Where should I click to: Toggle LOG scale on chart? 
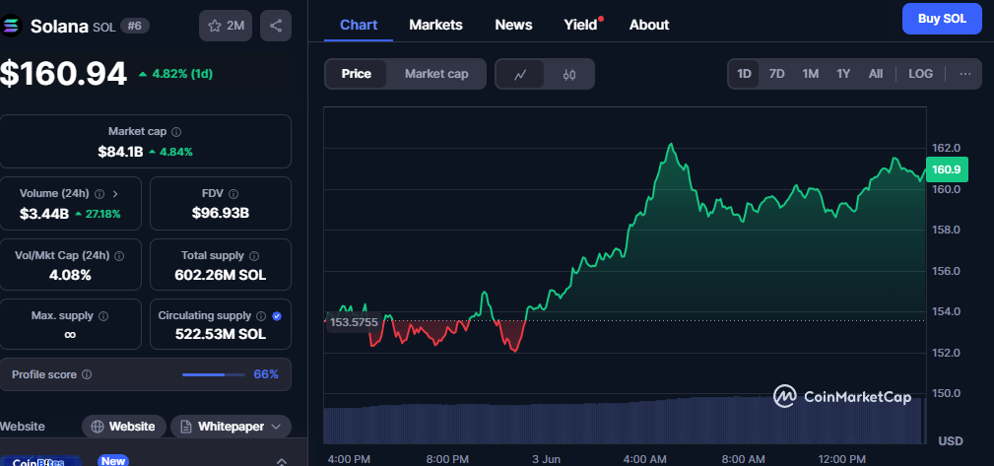point(920,74)
